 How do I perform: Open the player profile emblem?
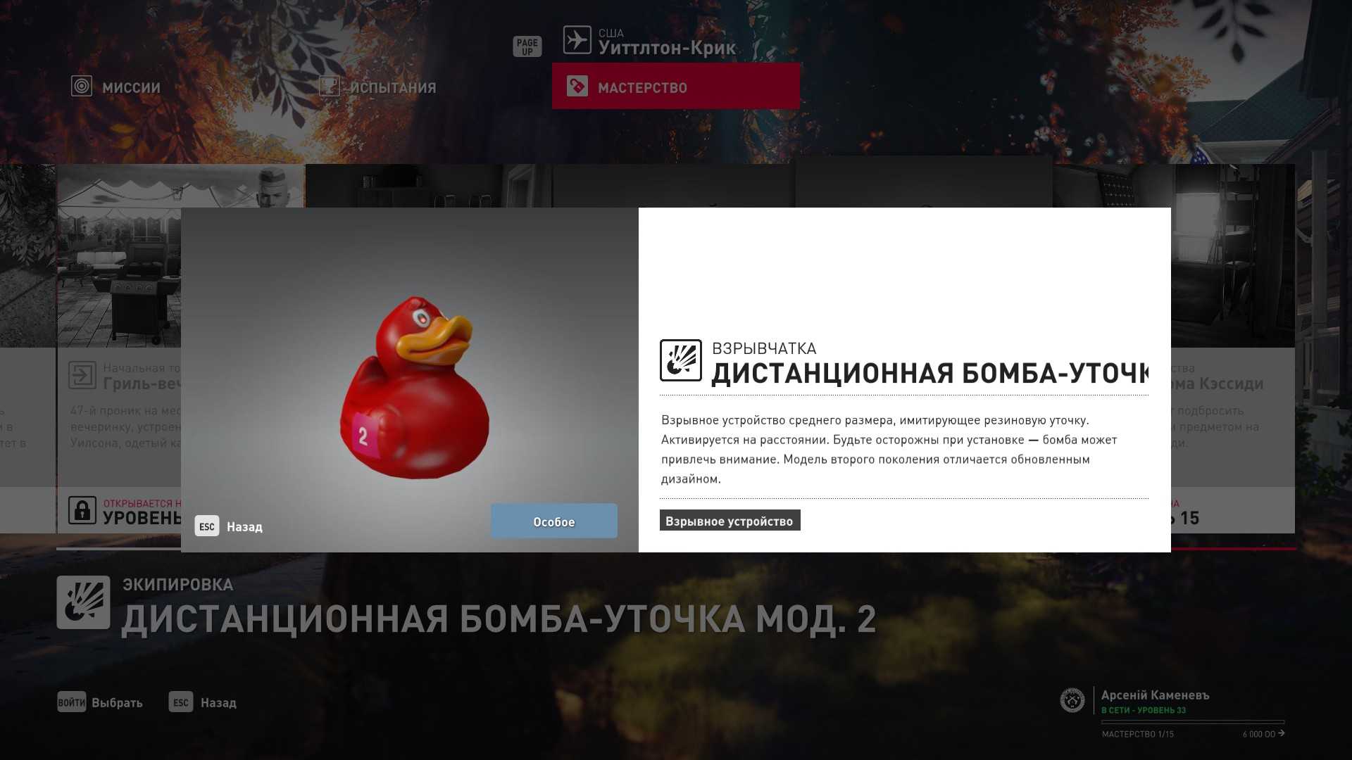click(1072, 700)
